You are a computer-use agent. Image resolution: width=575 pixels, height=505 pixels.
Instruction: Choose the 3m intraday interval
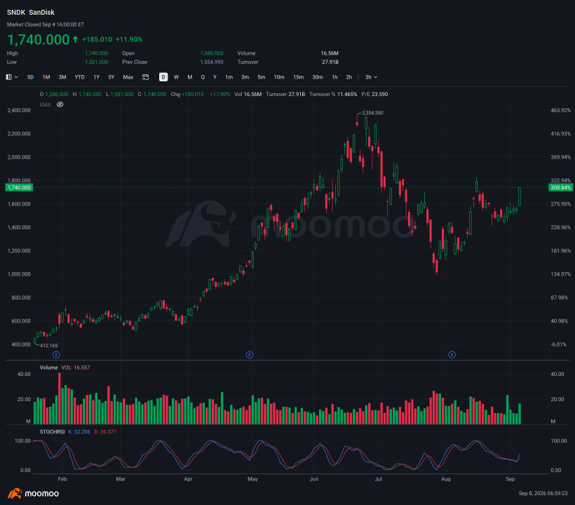click(245, 77)
